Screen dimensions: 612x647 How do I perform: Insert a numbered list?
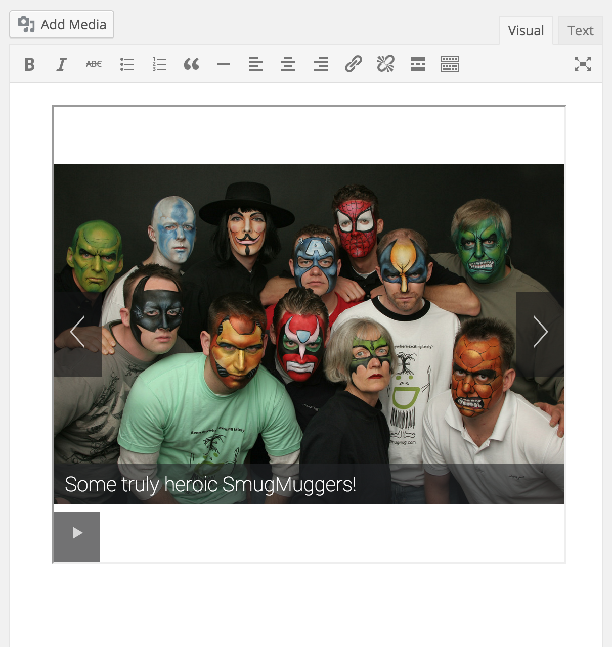point(159,64)
